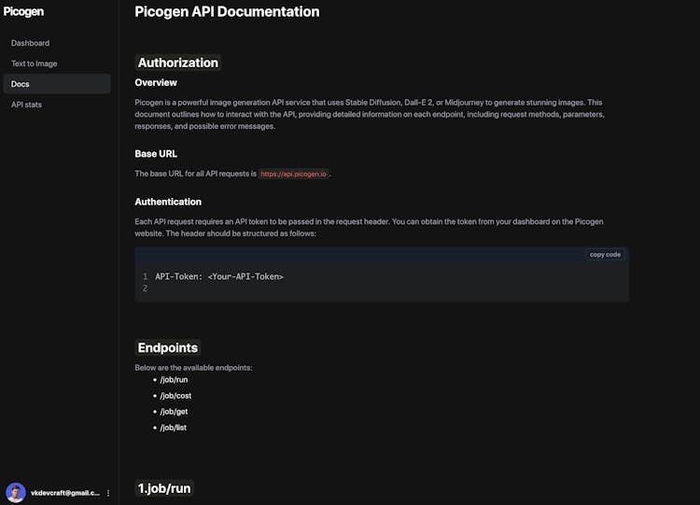Jump to the /job/run endpoint
Viewport: 700px width, 505px height.
174,380
